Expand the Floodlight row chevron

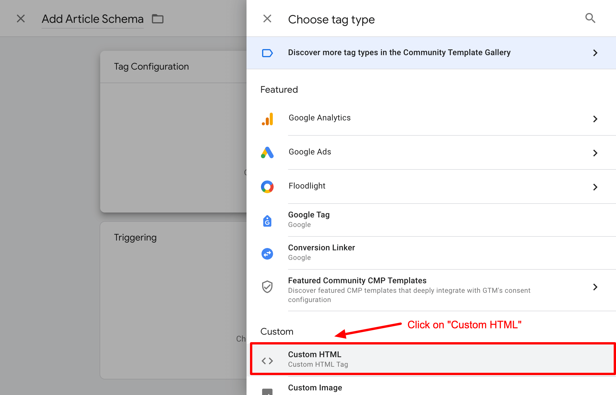[x=596, y=187]
